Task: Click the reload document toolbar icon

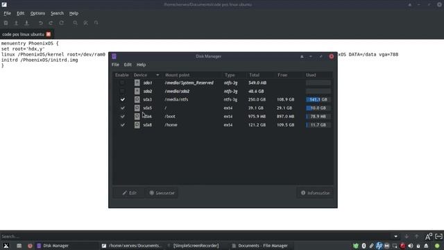Action: [62, 23]
